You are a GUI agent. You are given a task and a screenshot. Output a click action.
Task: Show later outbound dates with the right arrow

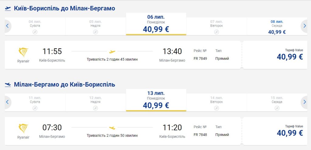coord(304,26)
